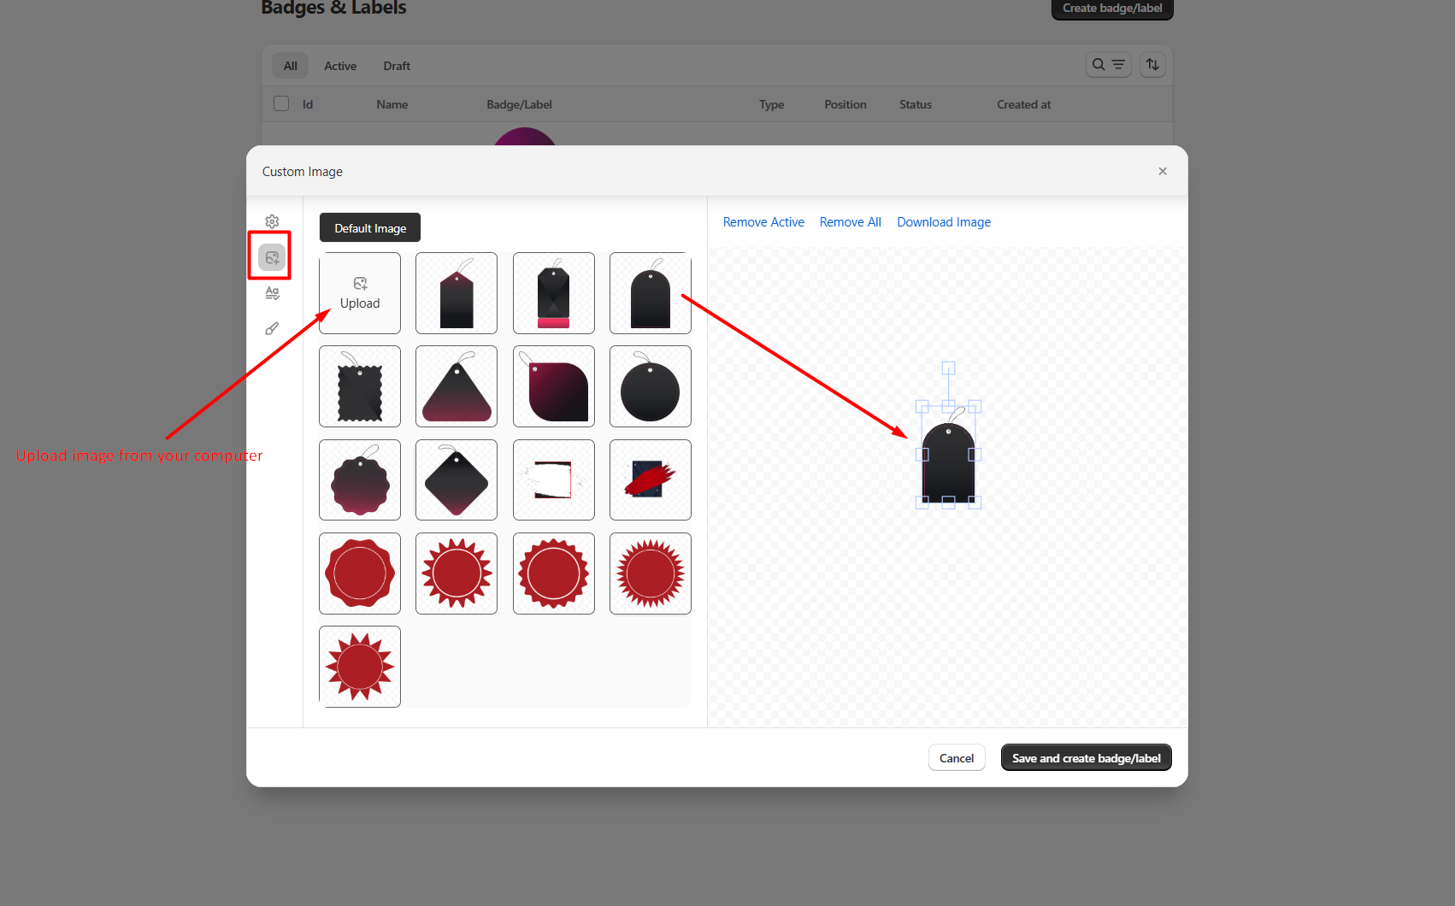Choose the black diamond tag badge
This screenshot has height=906, width=1455.
click(x=457, y=479)
